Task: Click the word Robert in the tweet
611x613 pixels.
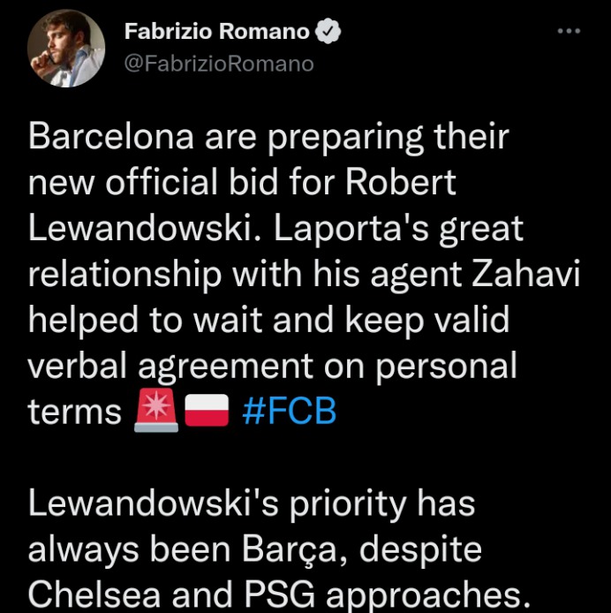Action: pyautogui.click(x=401, y=183)
